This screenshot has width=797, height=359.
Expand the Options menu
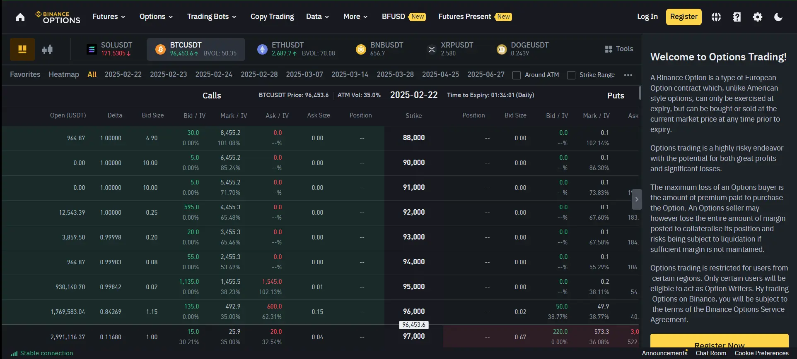point(156,17)
